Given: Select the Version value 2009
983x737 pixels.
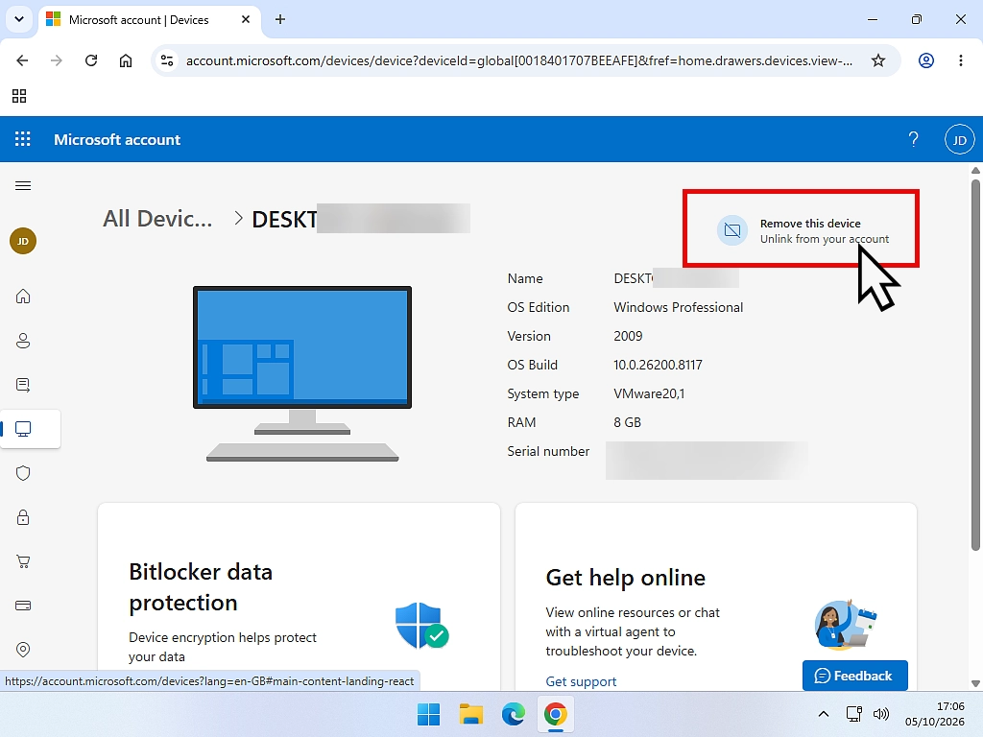Looking at the screenshot, I should (x=628, y=336).
